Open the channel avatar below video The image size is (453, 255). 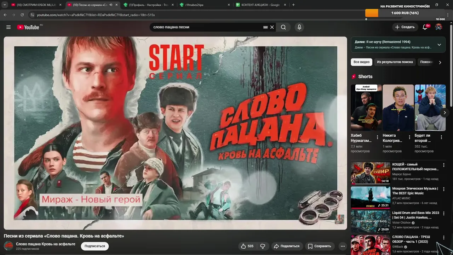[8, 246]
